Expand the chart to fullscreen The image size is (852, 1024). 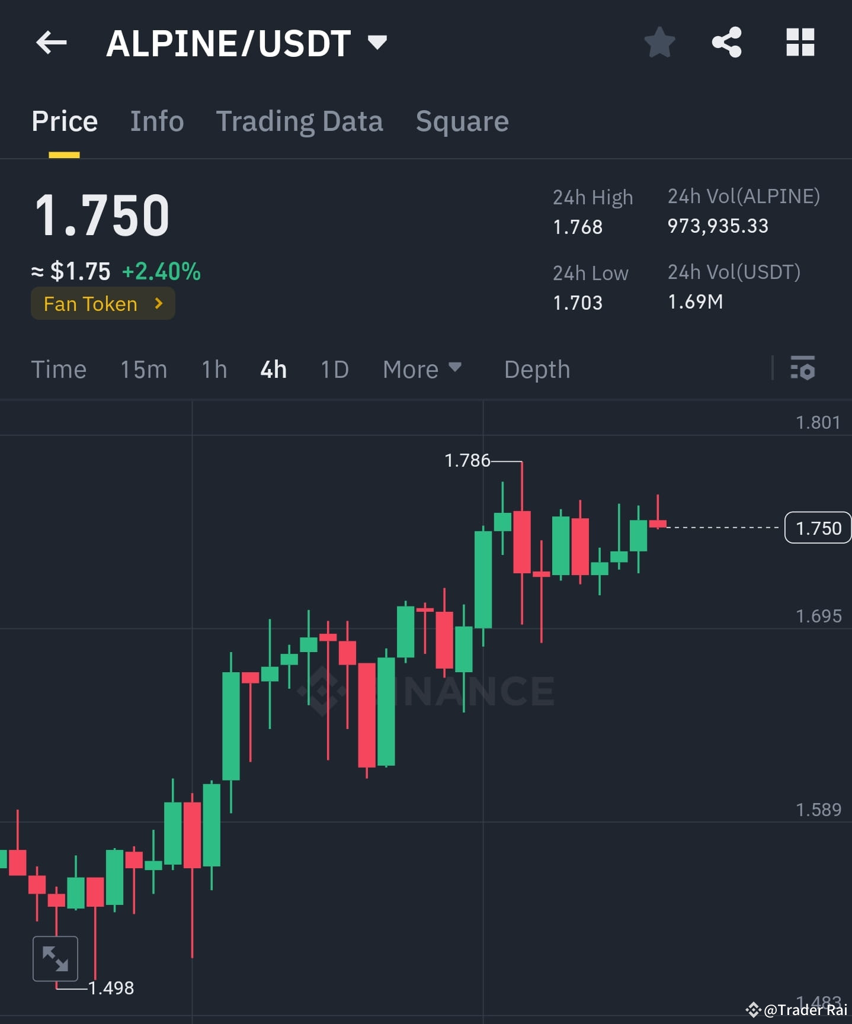point(55,958)
